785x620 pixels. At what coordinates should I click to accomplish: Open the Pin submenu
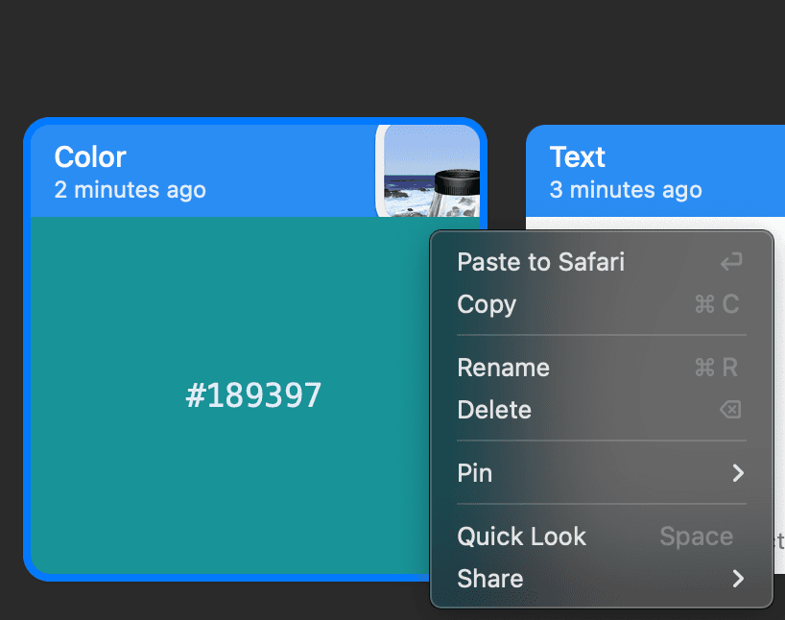click(x=602, y=473)
